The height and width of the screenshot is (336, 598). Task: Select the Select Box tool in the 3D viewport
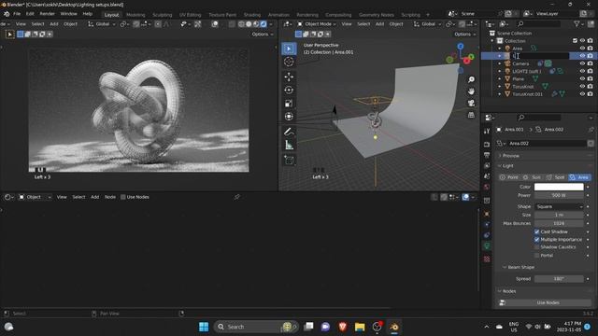click(289, 49)
